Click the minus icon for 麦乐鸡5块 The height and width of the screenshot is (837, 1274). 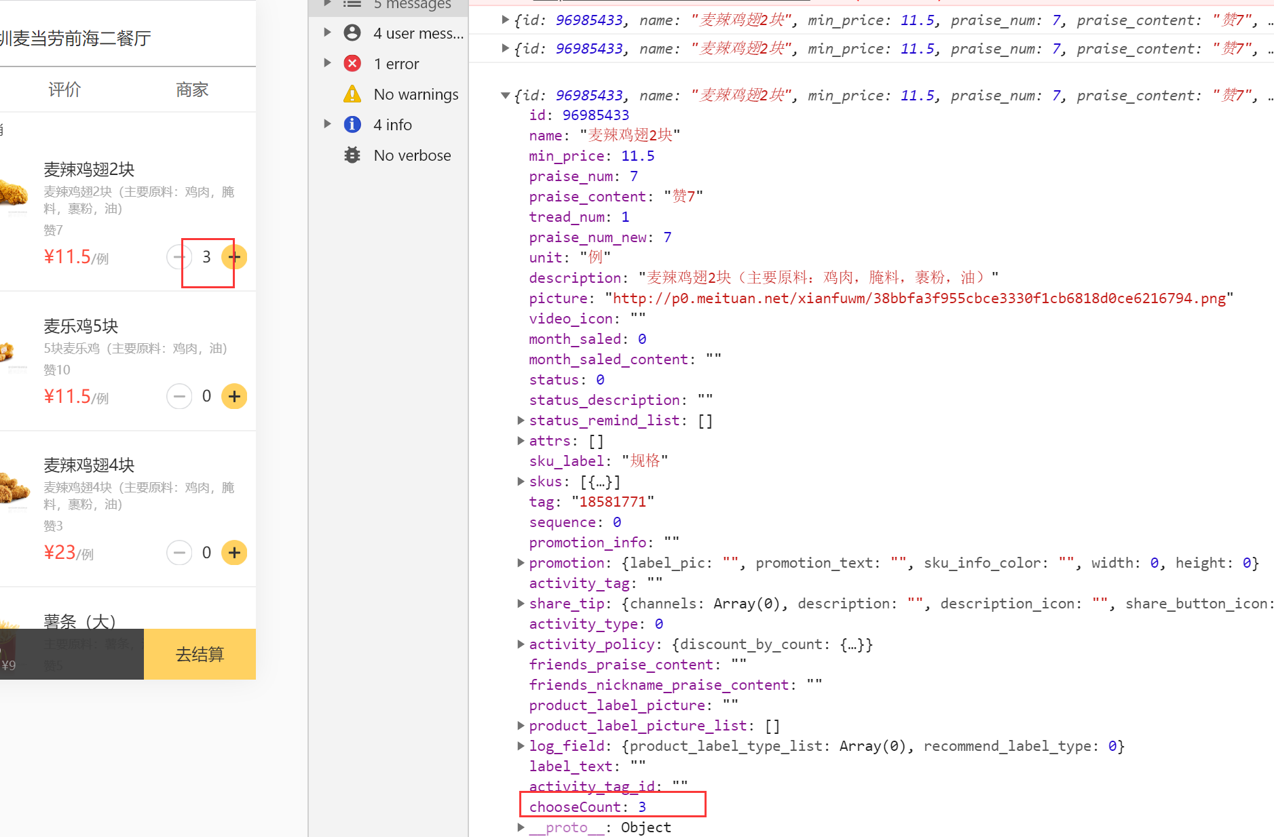[179, 396]
